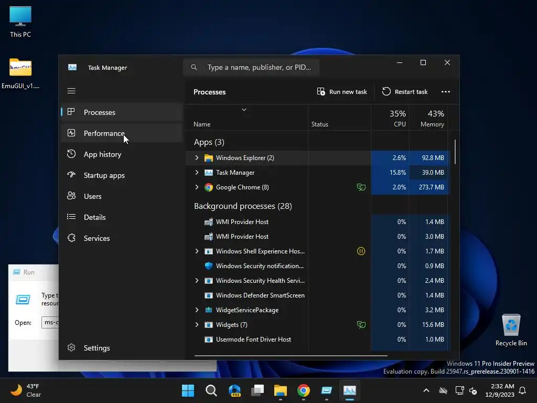Click the WidgetServicePackage icon
537x403 pixels.
pos(209,310)
